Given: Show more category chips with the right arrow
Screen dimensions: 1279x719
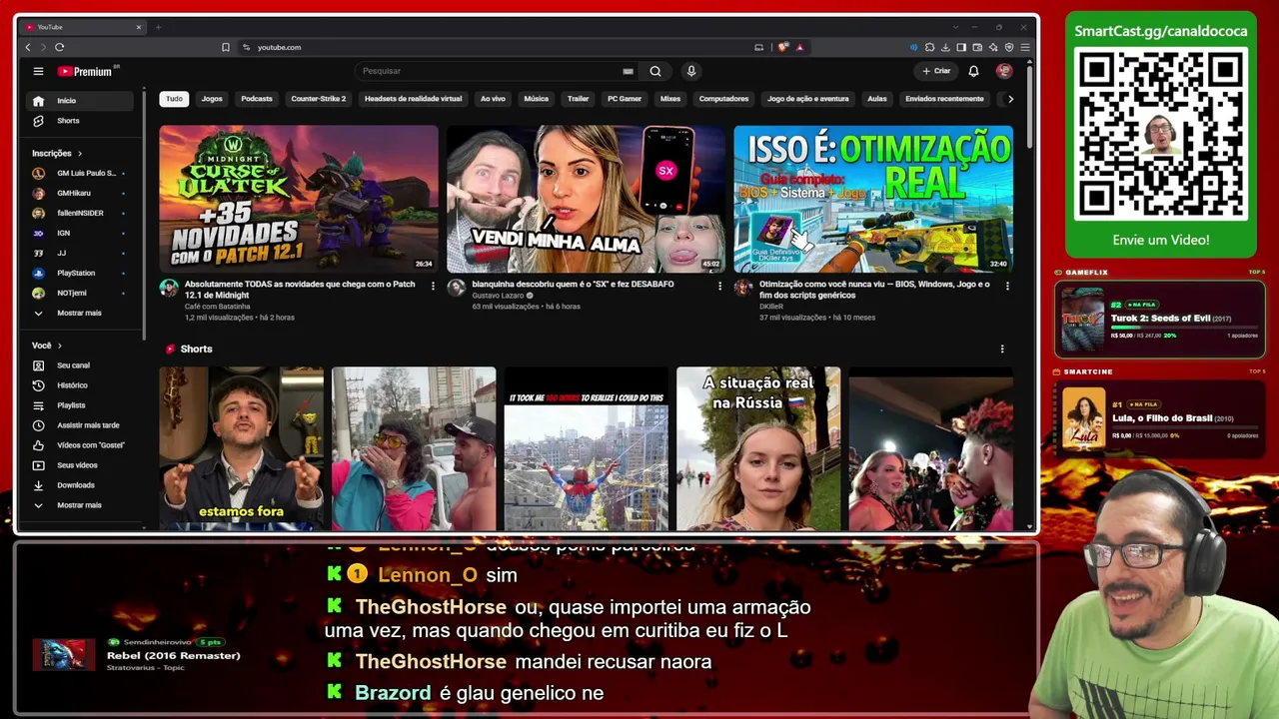Looking at the screenshot, I should point(1010,99).
